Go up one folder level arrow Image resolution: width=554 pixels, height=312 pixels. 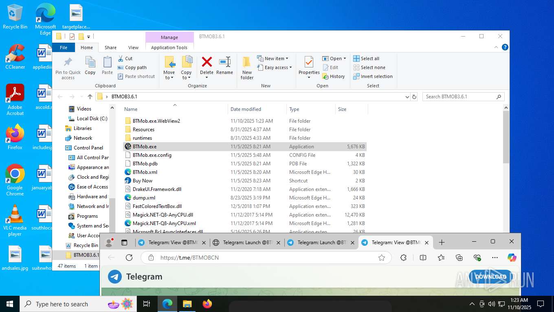(90, 97)
